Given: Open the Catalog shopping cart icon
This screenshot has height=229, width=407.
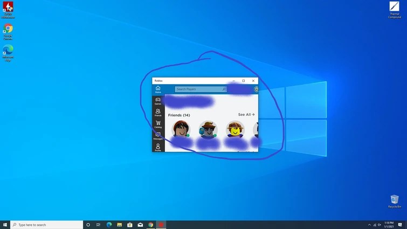Looking at the screenshot, I should pos(158,124).
